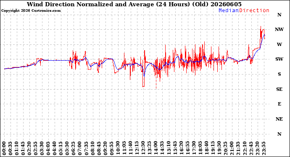Click the 00:35 time axis label
The image size is (290, 157).
coord(11,148)
